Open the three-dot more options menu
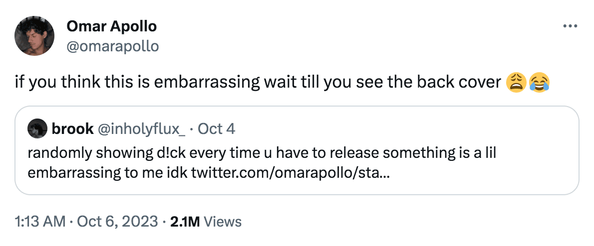This screenshot has height=246, width=594. coord(570,26)
